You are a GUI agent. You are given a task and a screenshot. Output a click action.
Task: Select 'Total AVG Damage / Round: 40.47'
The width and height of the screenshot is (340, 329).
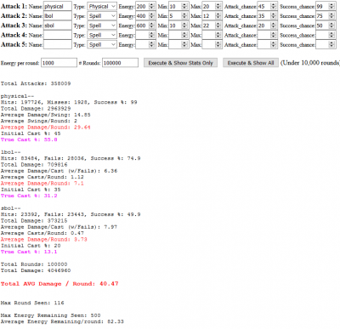click(x=59, y=284)
